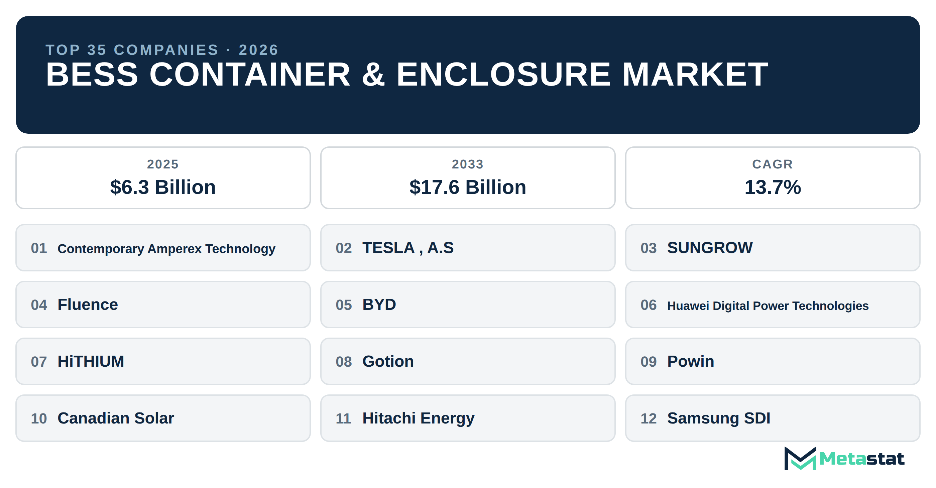Open the TESLA , A.S company card
936x488 pixels.
click(x=468, y=248)
